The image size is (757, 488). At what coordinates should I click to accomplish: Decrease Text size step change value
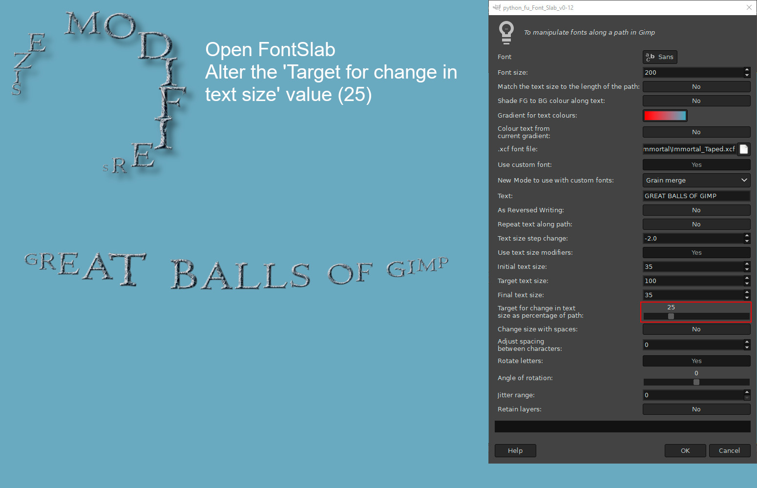(747, 241)
